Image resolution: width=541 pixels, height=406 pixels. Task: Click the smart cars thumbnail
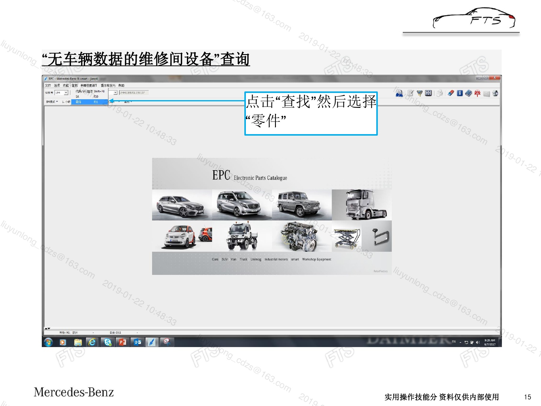click(x=182, y=236)
